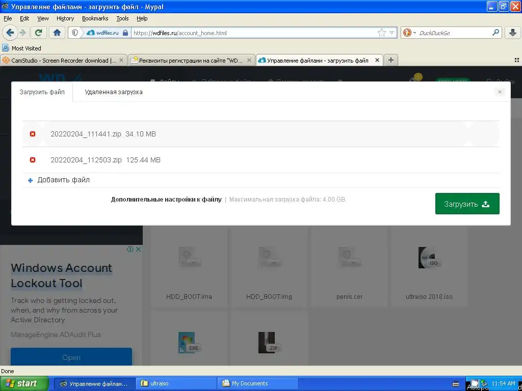Open the View menu
The height and width of the screenshot is (391, 522).
(x=43, y=18)
